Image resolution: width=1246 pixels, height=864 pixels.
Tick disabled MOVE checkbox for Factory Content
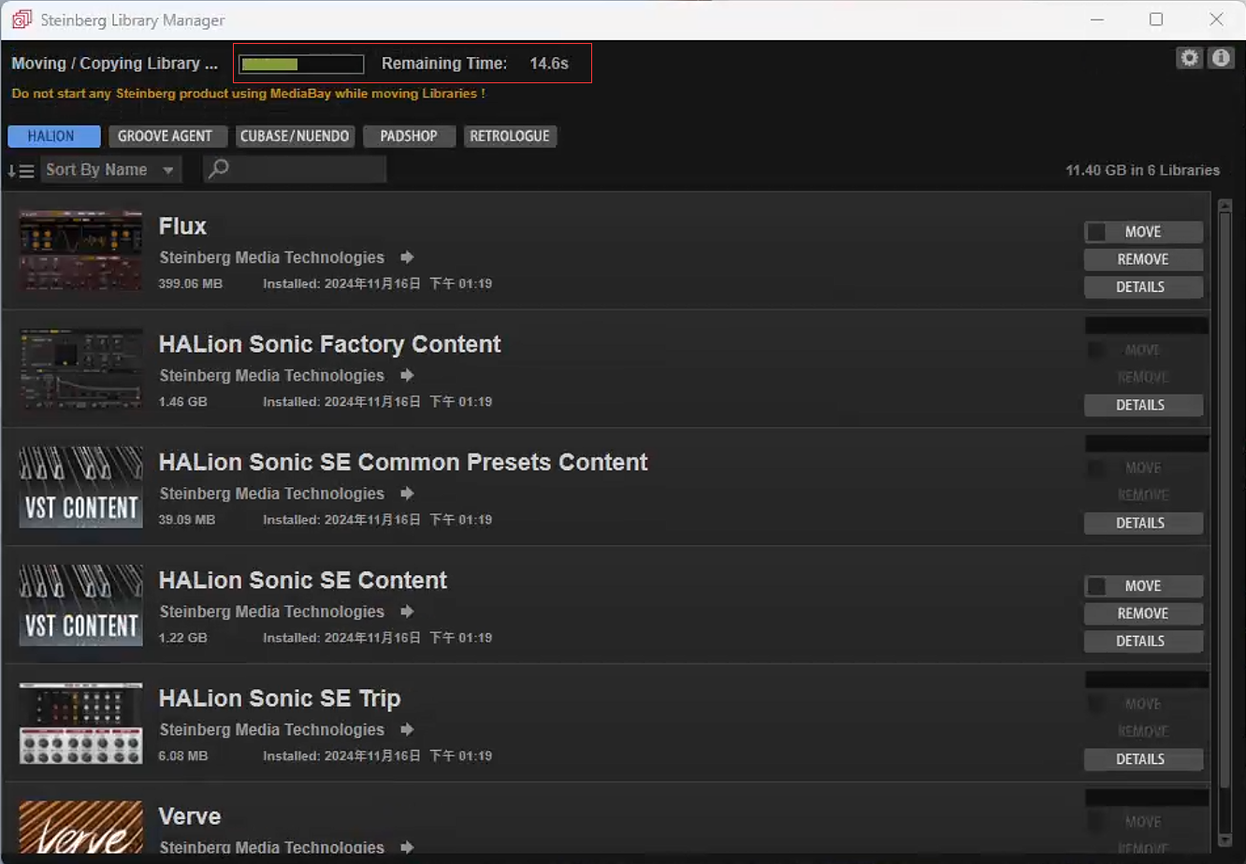click(x=1096, y=350)
